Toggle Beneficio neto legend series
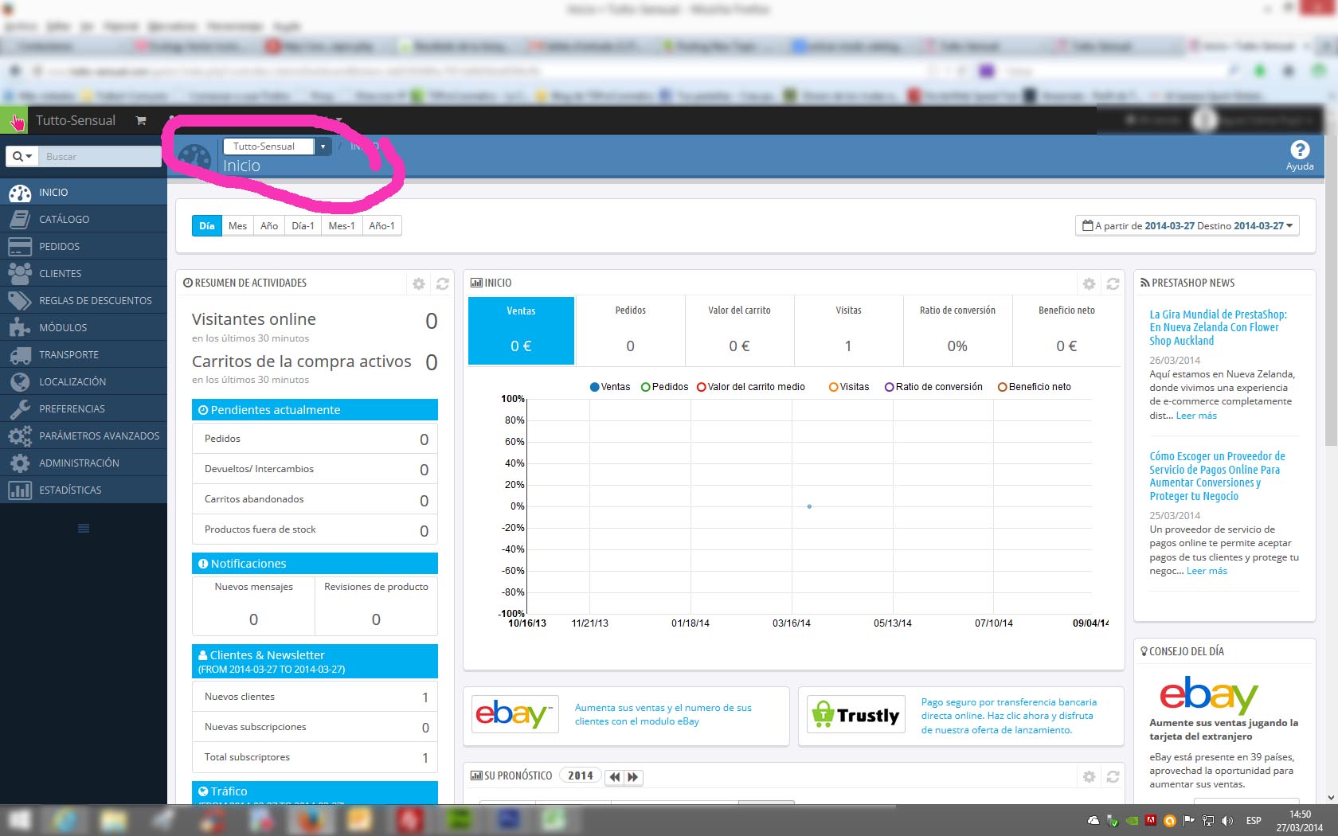This screenshot has width=1338, height=836. point(1035,387)
